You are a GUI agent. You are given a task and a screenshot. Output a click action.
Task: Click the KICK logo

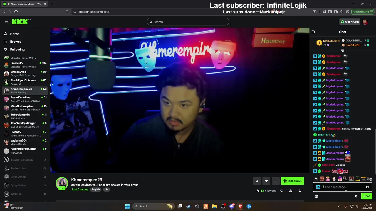pyautogui.click(x=21, y=22)
